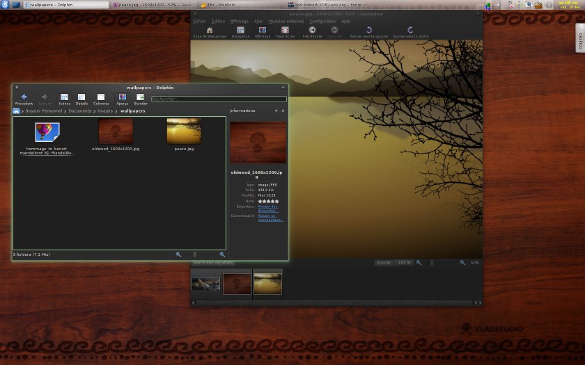Open Édition menu in Gwenview

(218, 22)
